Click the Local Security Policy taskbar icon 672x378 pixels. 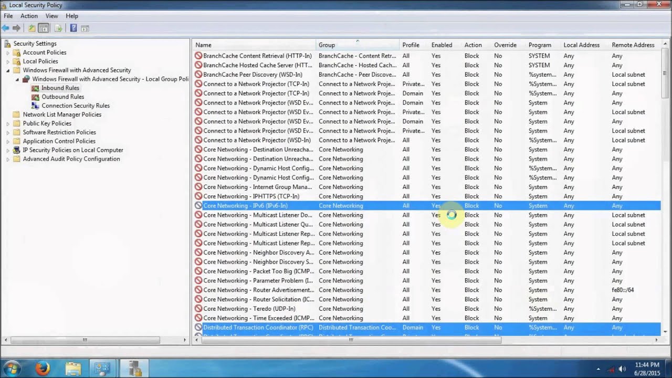click(135, 369)
